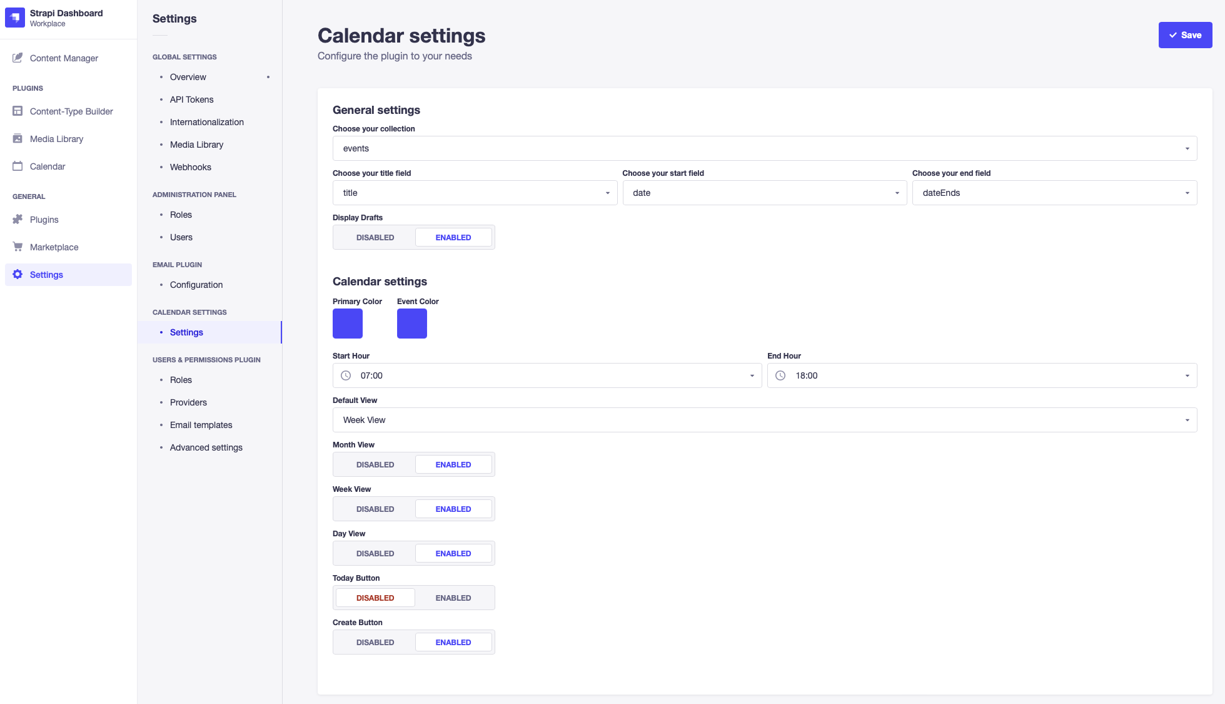The image size is (1225, 704).
Task: Open Content Manager via its pencil icon
Action: [18, 58]
